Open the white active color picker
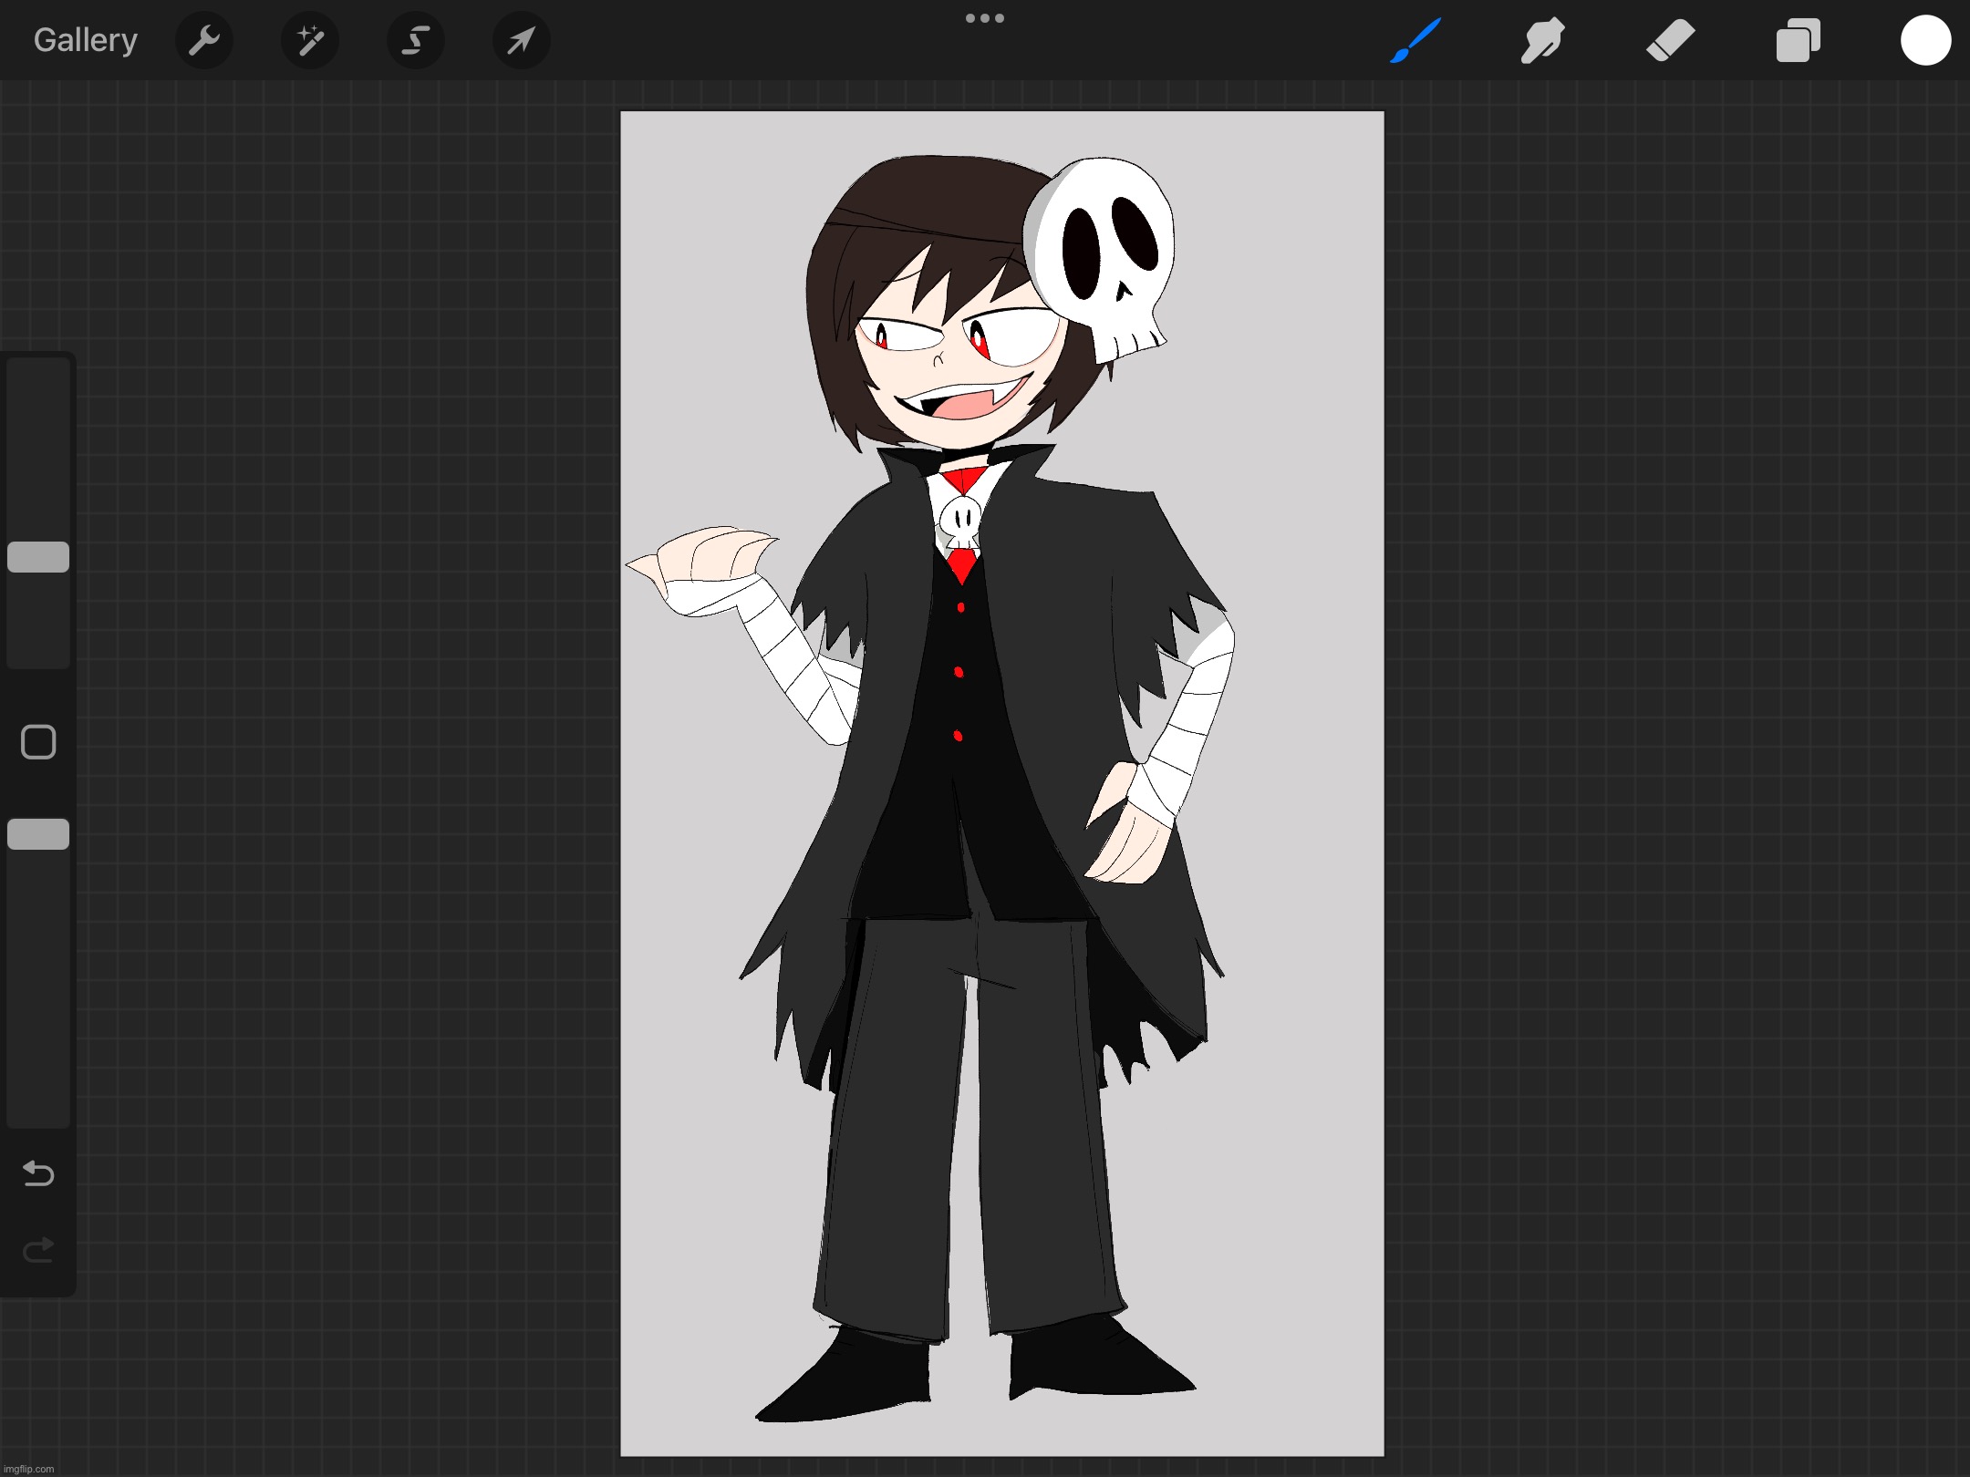1970x1477 pixels. pos(1925,40)
